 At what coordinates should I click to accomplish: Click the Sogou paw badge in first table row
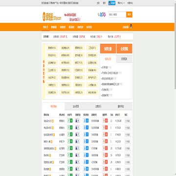pyautogui.click(x=77, y=121)
